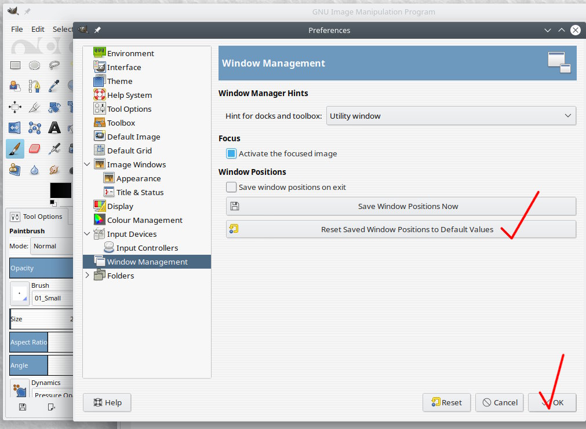Viewport: 586px width, 429px height.
Task: Click the save tool preset icon
Action: [x=23, y=407]
